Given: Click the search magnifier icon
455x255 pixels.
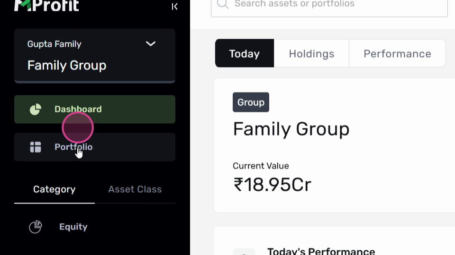Looking at the screenshot, I should (223, 4).
